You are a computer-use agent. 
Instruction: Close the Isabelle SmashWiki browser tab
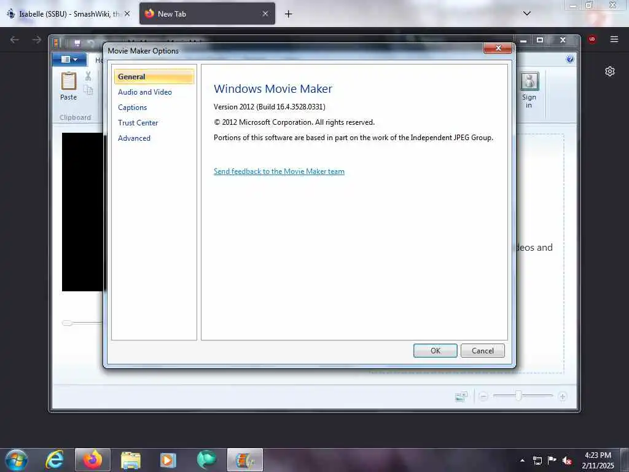[x=127, y=14]
